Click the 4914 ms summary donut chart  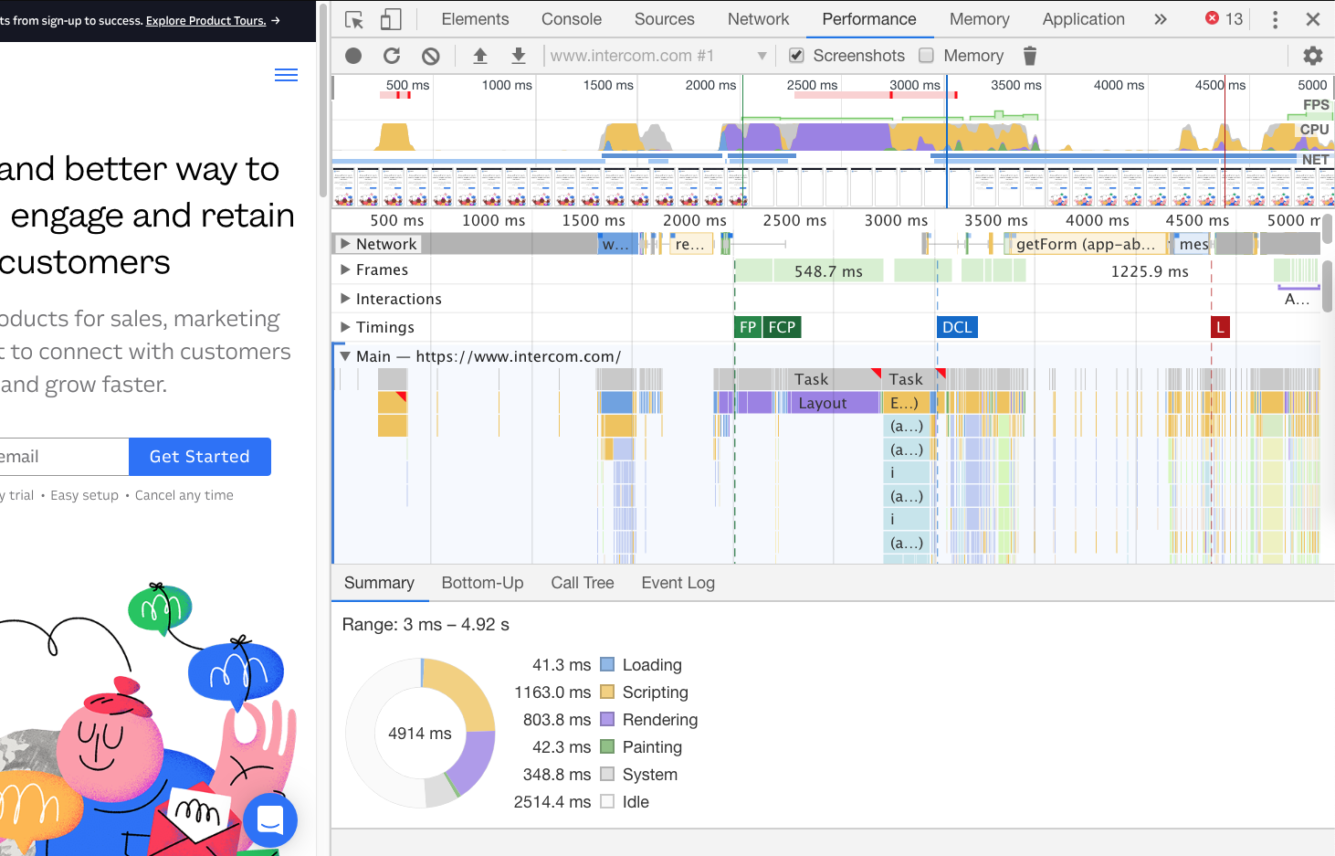(x=420, y=733)
